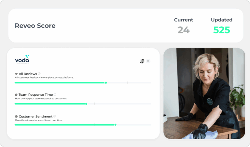250x147 pixels.
Task: Open the user profile avatar
Action: click(142, 61)
